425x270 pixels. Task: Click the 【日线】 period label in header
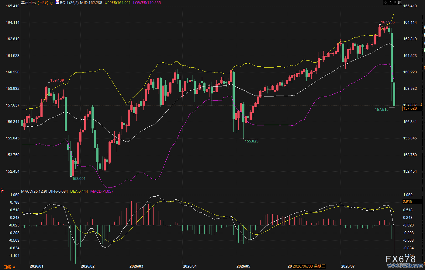tap(43, 2)
